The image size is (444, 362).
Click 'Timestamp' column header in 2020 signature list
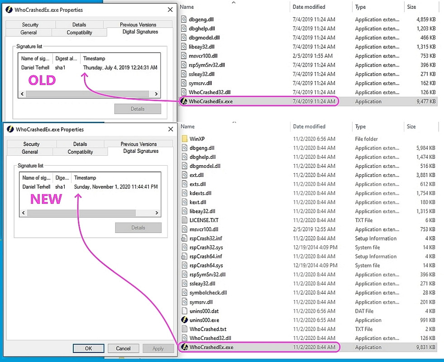coord(85,177)
